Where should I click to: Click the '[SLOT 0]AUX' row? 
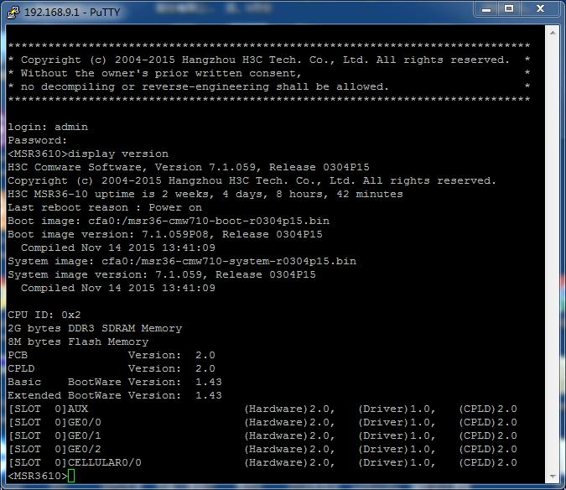click(262, 409)
